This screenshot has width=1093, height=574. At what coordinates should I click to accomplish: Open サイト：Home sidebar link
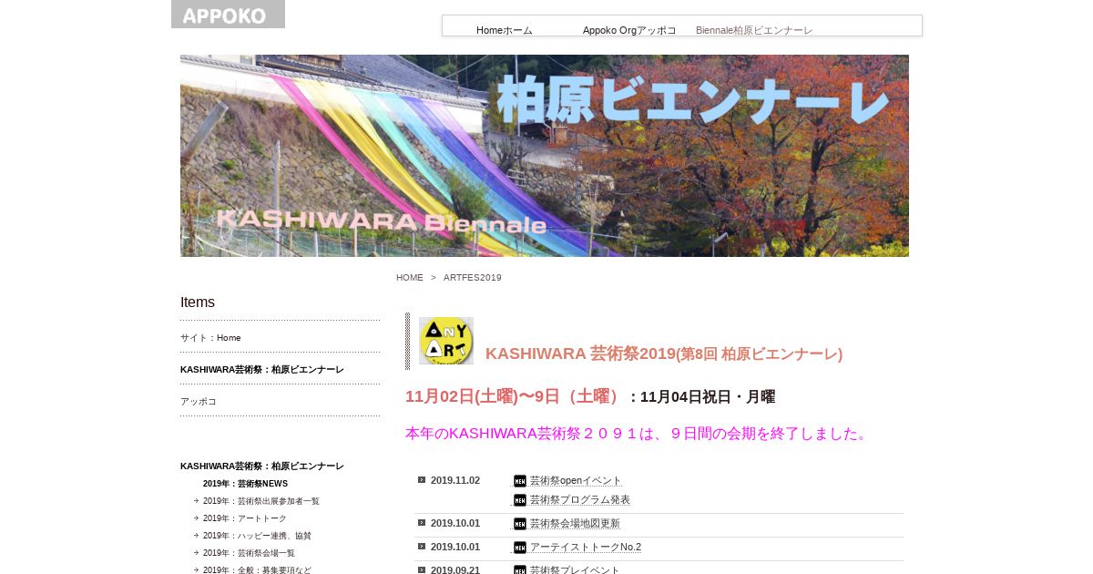pos(210,338)
